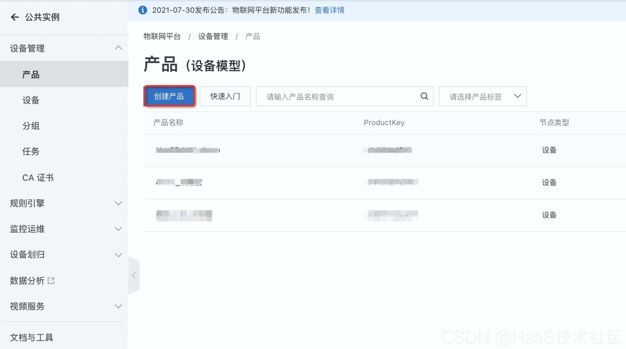Expand the 视频服务 menu section
626x349 pixels.
(118, 306)
